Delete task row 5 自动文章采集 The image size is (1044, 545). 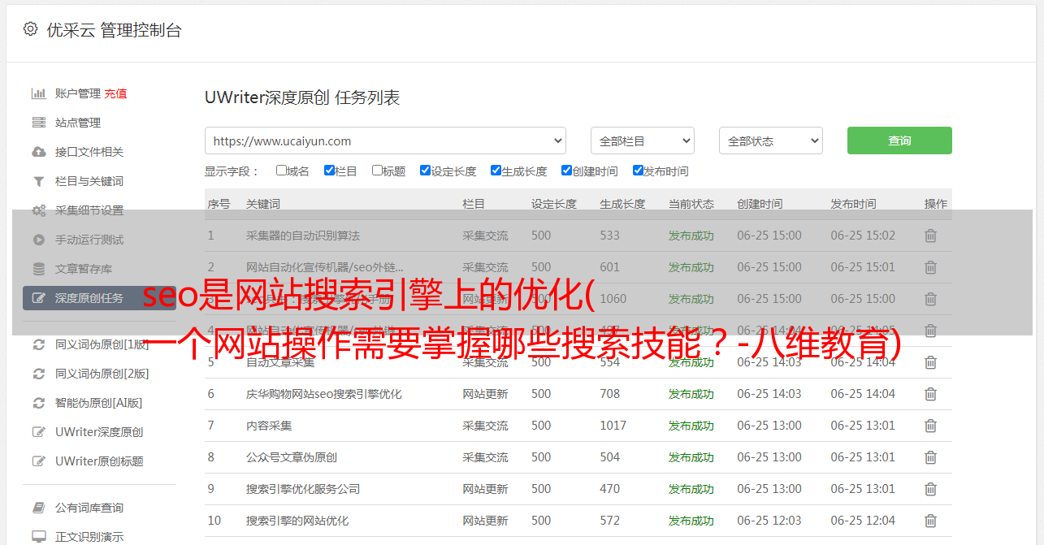[x=931, y=362]
